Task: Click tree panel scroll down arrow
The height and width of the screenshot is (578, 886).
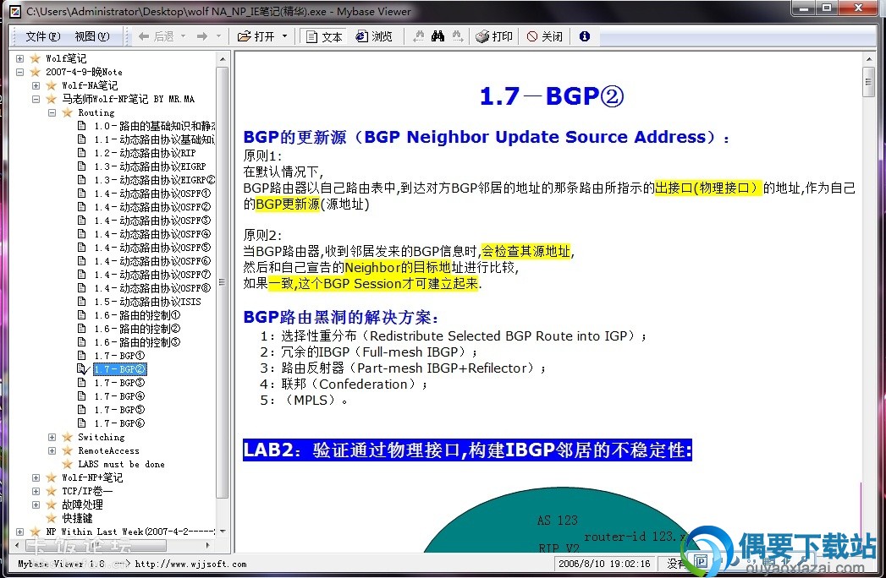Action: point(222,532)
